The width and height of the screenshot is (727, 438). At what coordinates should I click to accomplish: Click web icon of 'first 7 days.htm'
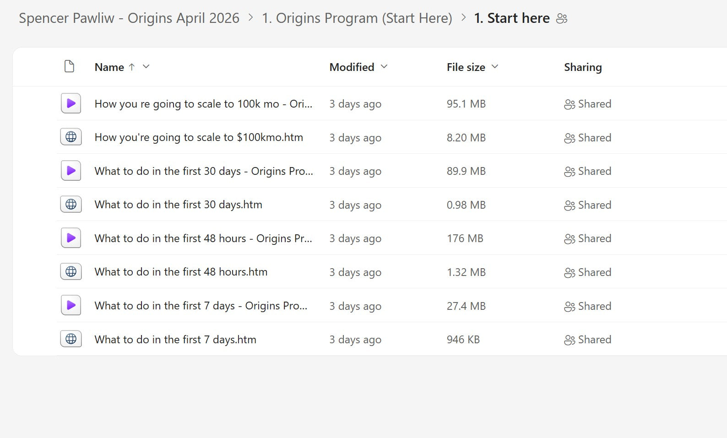(x=71, y=339)
